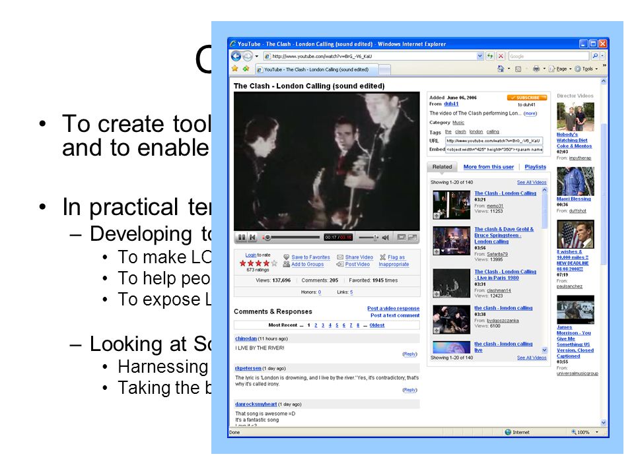The image size is (634, 475).
Task: Open the search provider options dropdown
Action: click(602, 56)
